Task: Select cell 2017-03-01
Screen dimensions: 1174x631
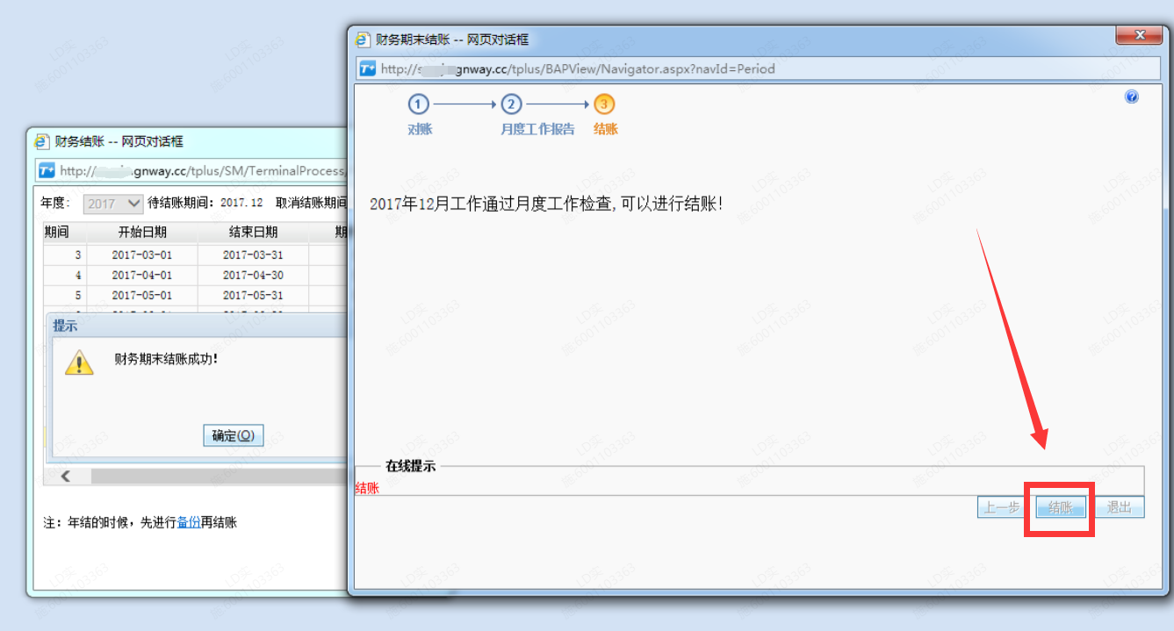Action: click(142, 255)
